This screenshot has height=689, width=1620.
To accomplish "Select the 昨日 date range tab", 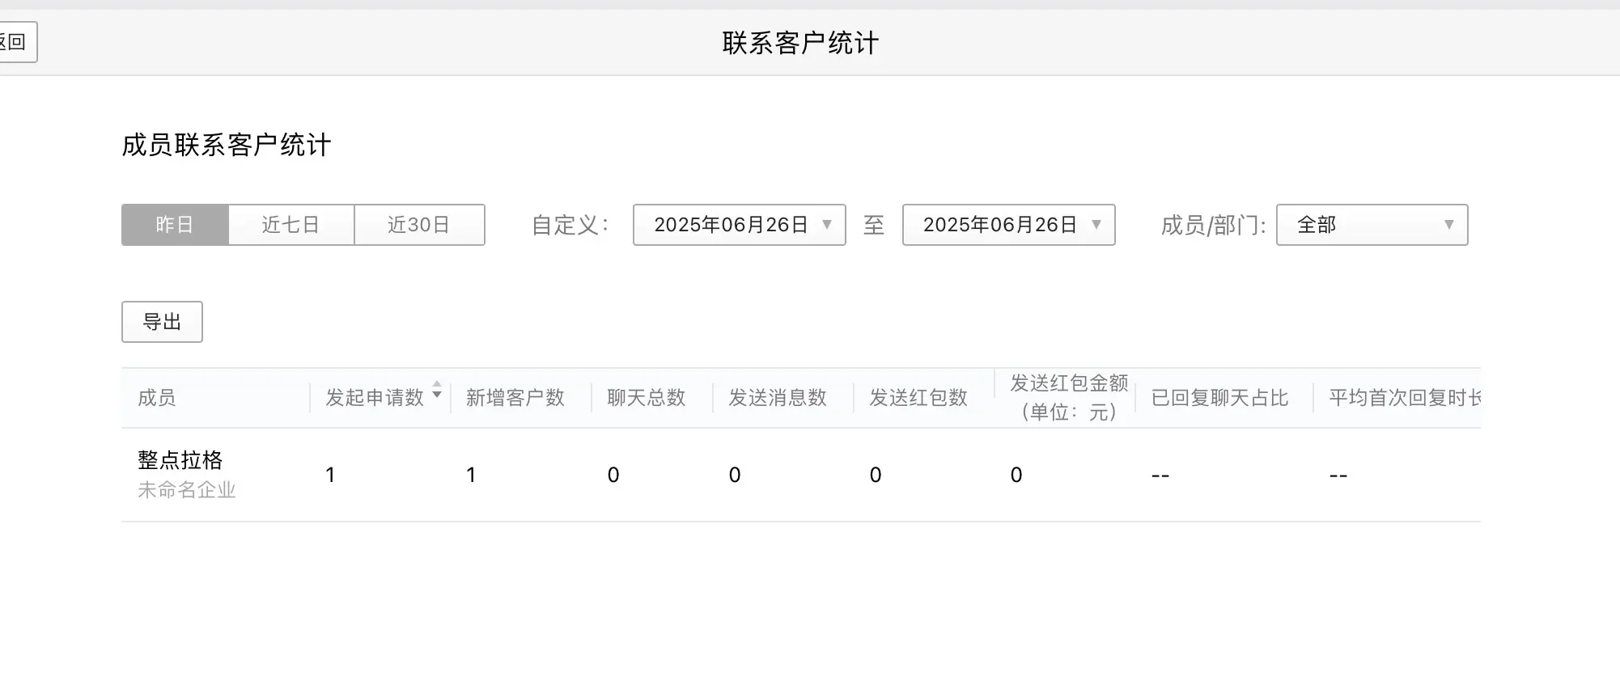I will [175, 225].
